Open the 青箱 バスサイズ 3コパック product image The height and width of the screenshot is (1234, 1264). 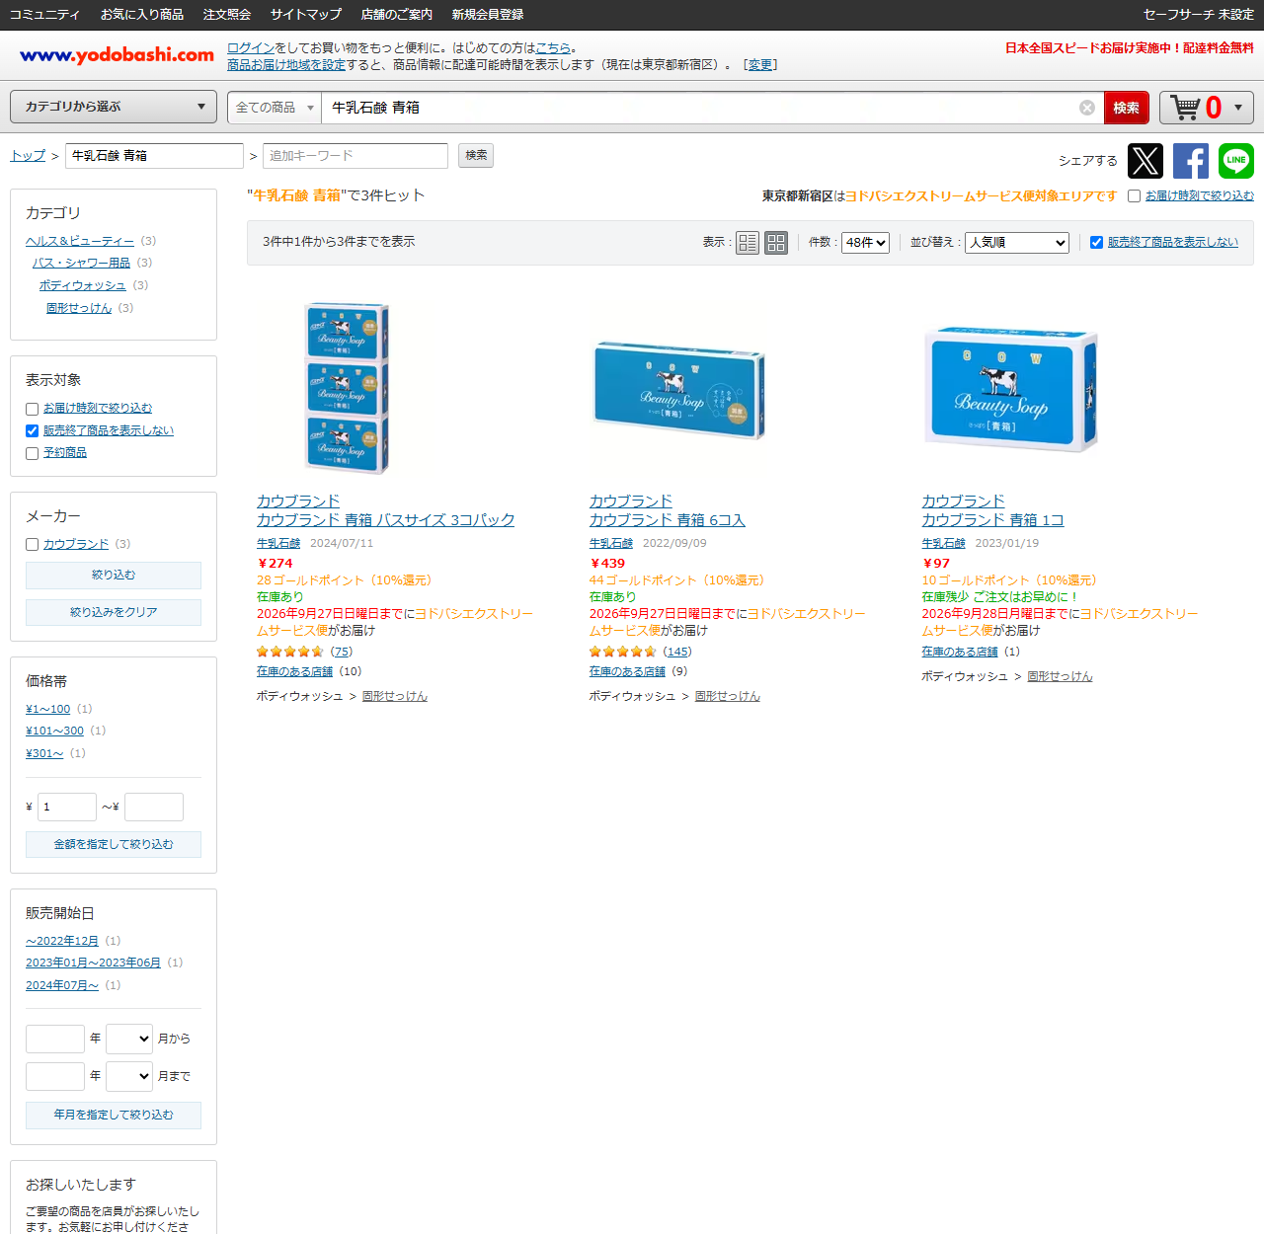(x=347, y=388)
